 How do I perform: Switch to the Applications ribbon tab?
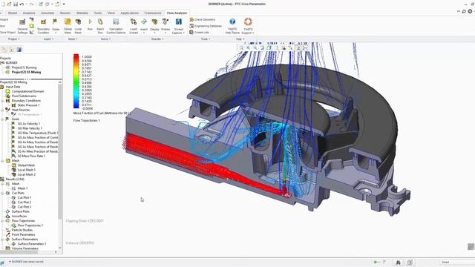click(x=130, y=13)
